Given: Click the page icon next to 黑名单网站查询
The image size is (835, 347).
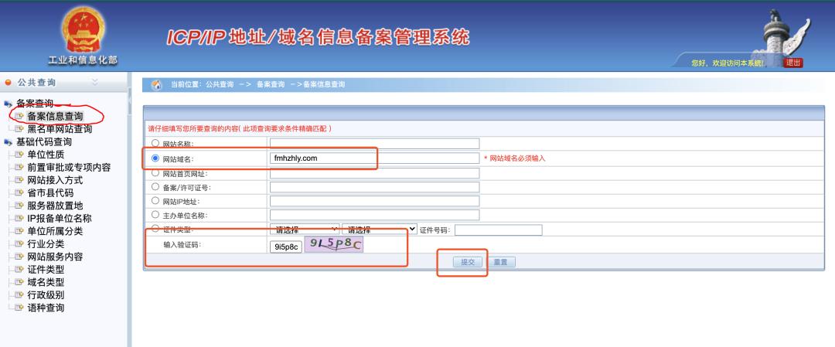Looking at the screenshot, I should click(19, 129).
